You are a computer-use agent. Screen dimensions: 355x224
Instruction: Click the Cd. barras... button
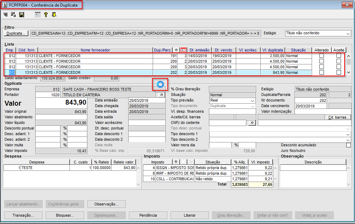click(339, 117)
